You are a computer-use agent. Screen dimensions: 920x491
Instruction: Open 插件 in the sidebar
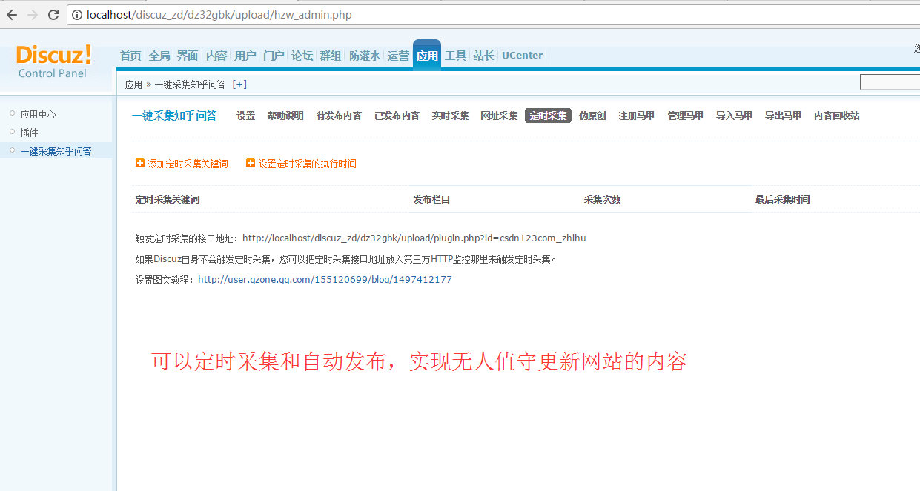(29, 133)
